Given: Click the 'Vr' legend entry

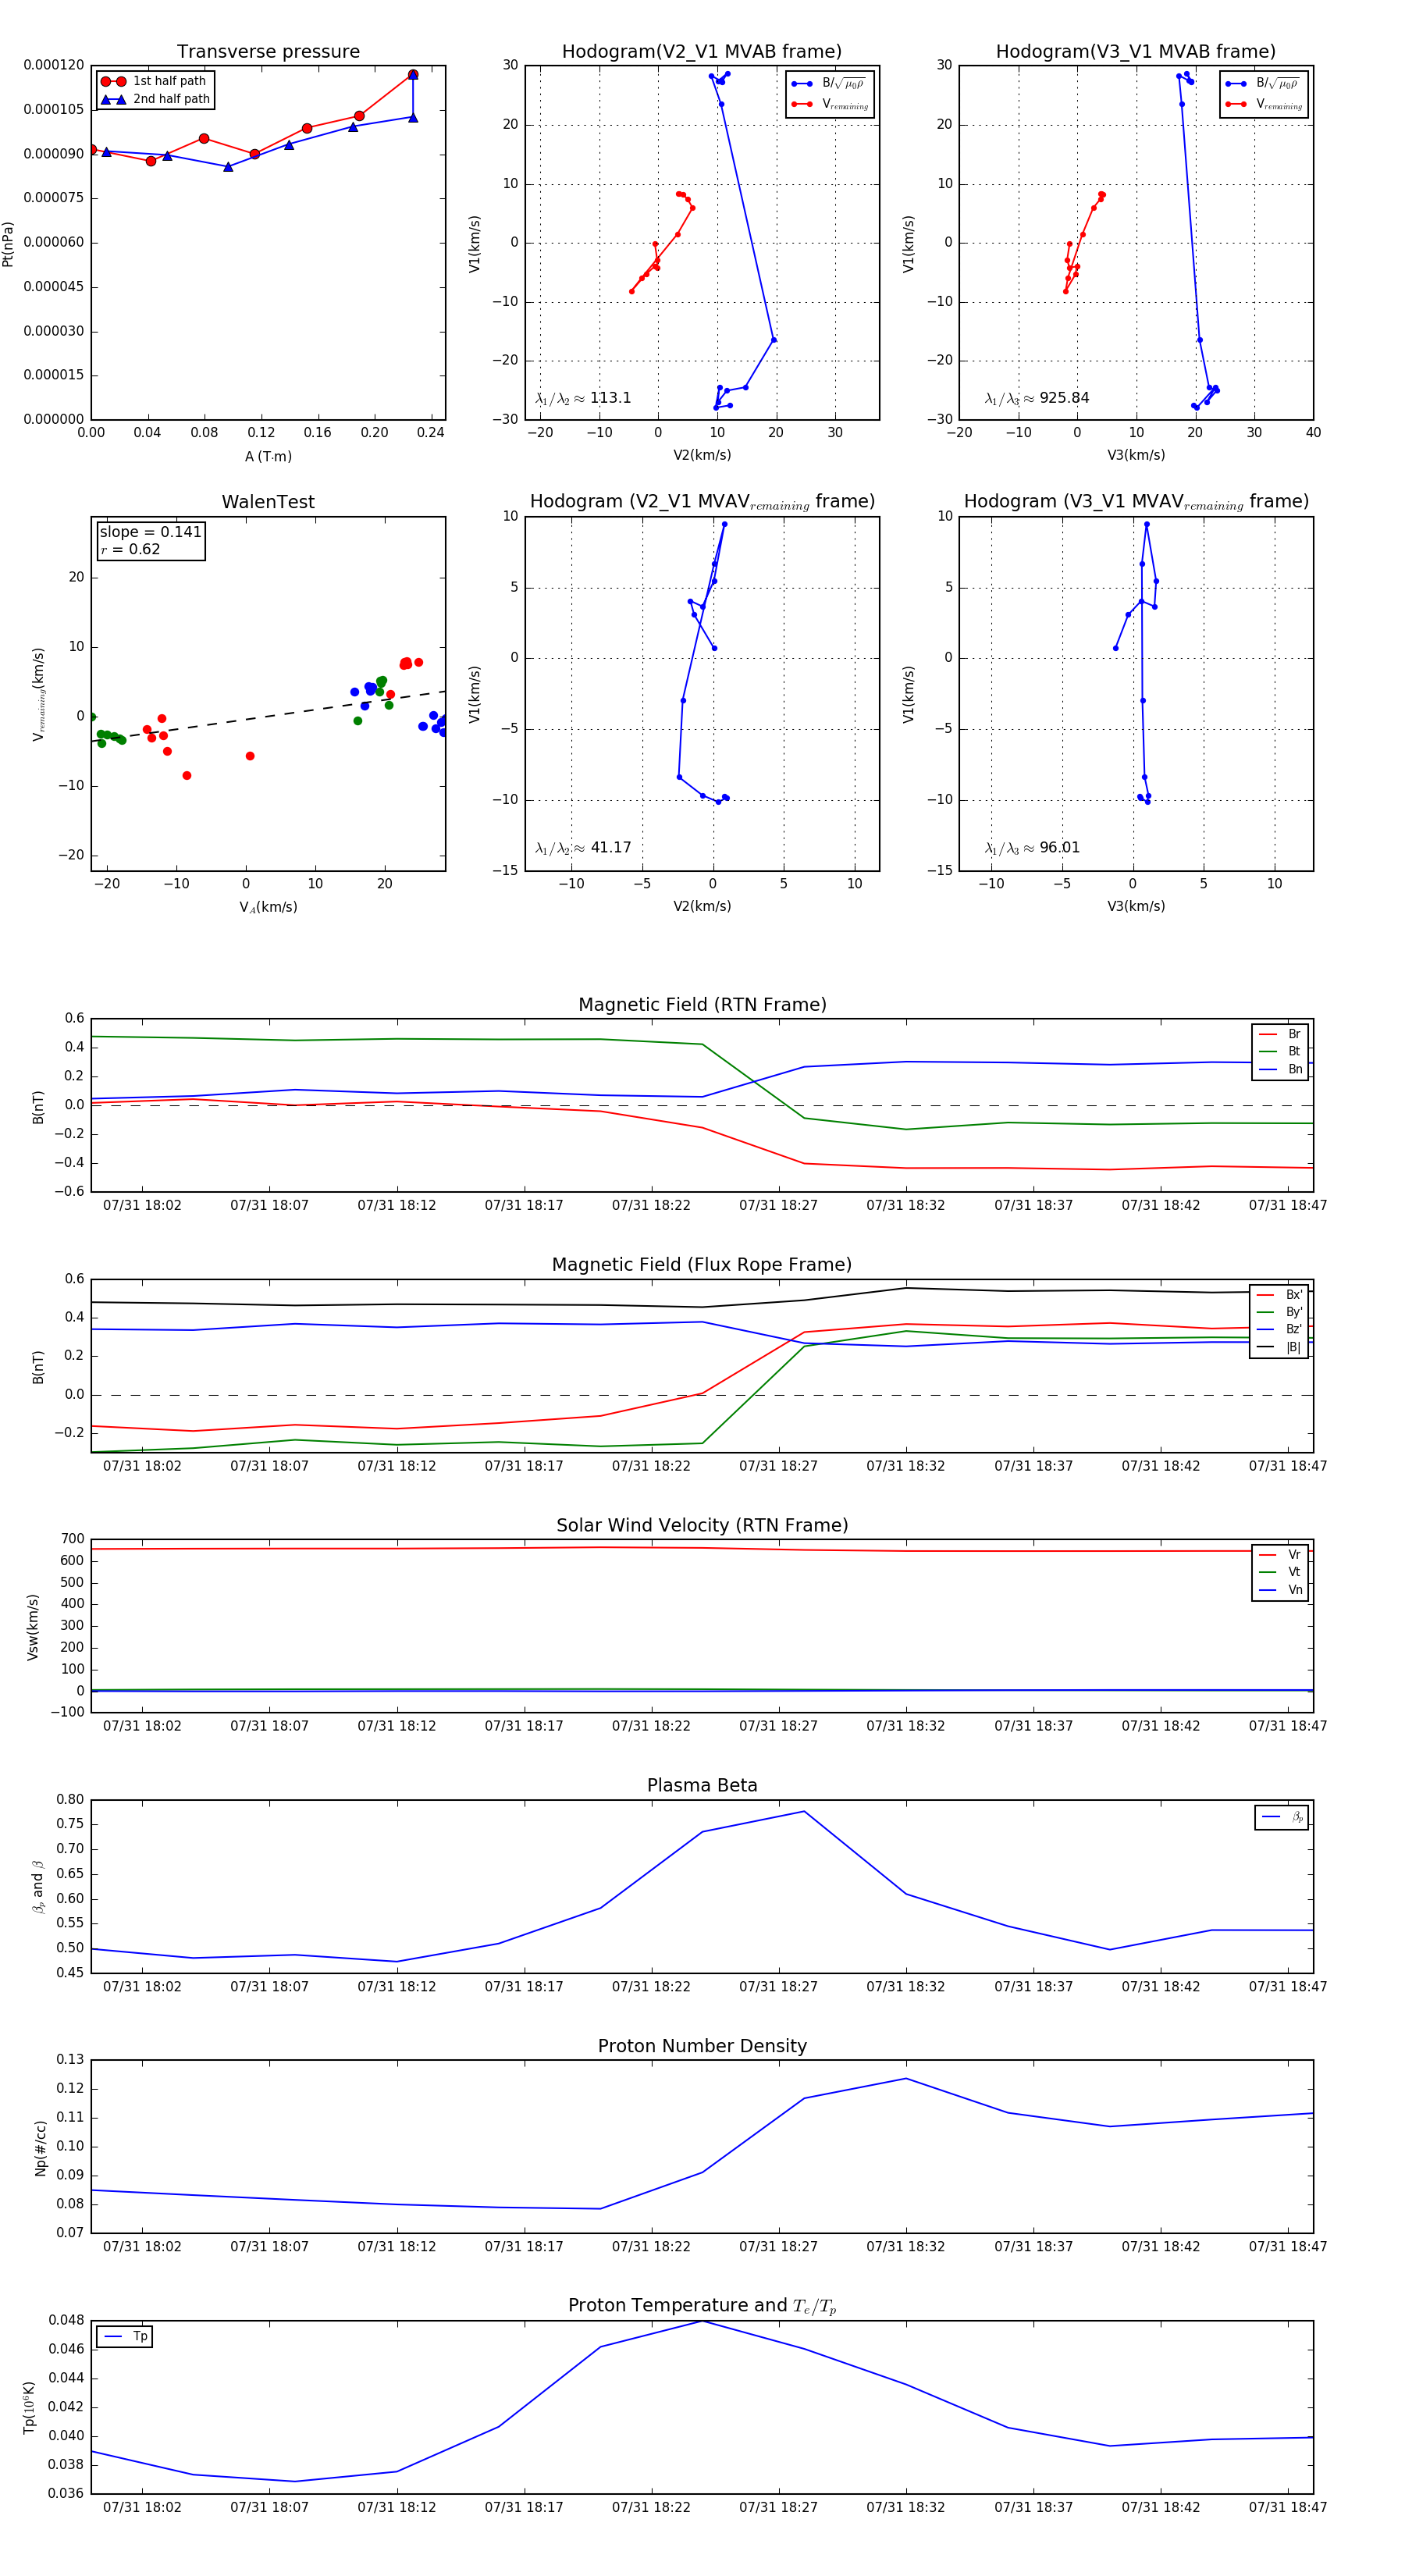Looking at the screenshot, I should click(x=1280, y=1555).
